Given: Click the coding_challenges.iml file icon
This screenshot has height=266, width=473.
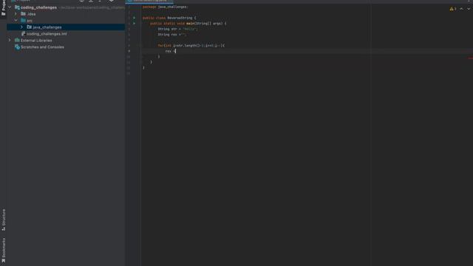Looking at the screenshot, I should [23, 34].
